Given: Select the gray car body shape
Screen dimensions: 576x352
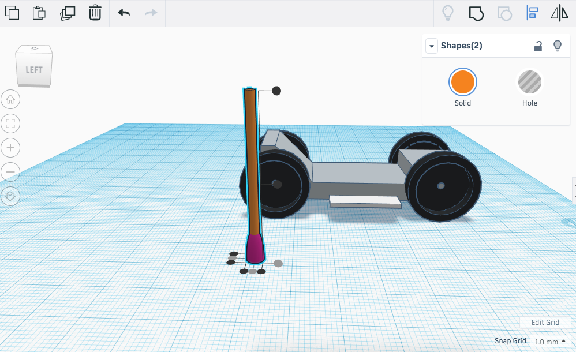Looking at the screenshot, I should [356, 173].
